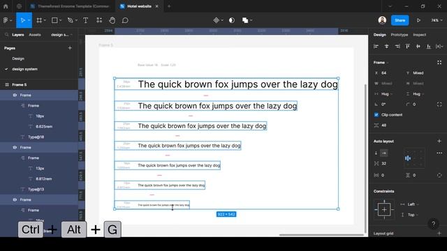Open vertical resizing Hug dropdown
Image resolution: width=447 pixels, height=251 pixels.
tap(415, 94)
